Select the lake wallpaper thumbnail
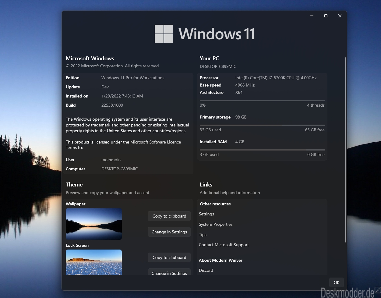 pyautogui.click(x=94, y=224)
